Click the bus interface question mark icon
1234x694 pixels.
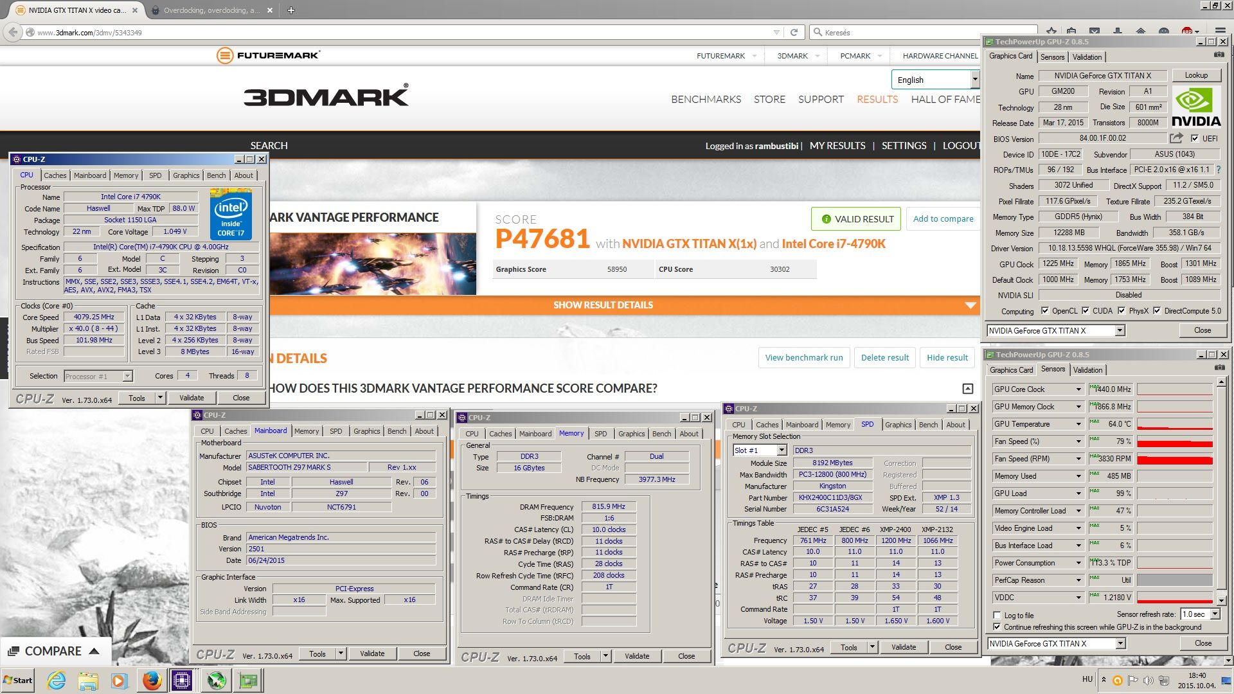point(1219,170)
